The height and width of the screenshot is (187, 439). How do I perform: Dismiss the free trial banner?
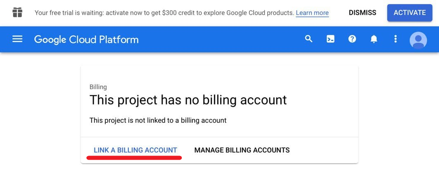[362, 13]
